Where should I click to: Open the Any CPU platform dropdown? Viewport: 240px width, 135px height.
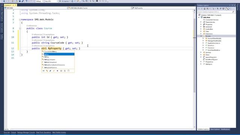(x=51, y=1)
